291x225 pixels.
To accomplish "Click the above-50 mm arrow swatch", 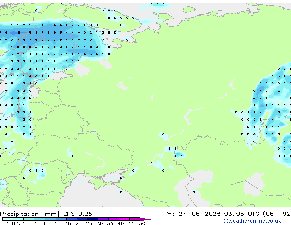I will (x=145, y=219).
